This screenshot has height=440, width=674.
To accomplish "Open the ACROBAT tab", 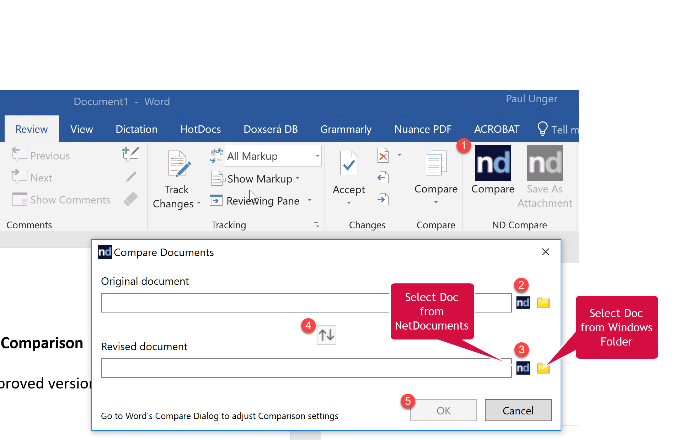I will (497, 129).
